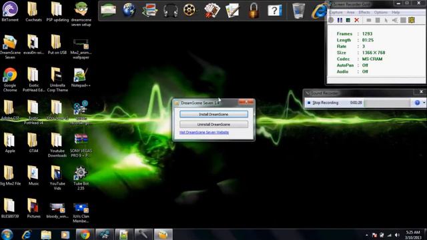Click the padlock icon in the top dock

click(x=254, y=11)
